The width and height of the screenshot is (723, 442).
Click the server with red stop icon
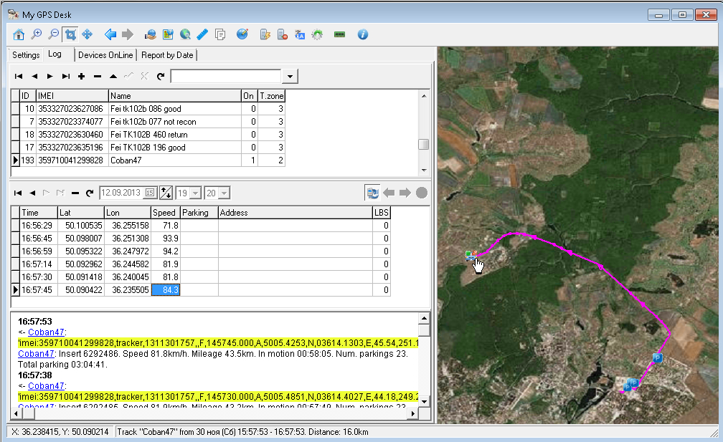[282, 34]
